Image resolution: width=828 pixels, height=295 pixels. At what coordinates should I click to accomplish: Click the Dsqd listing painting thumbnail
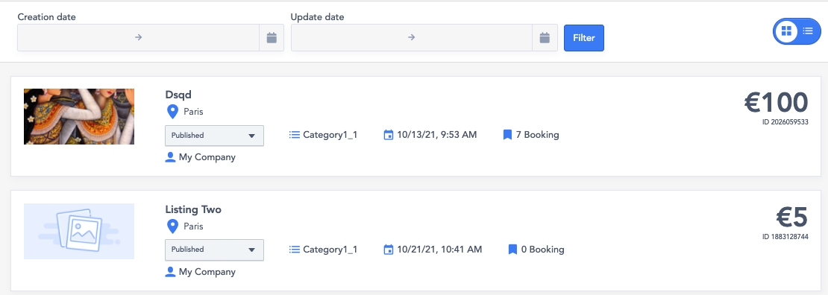[79, 117]
